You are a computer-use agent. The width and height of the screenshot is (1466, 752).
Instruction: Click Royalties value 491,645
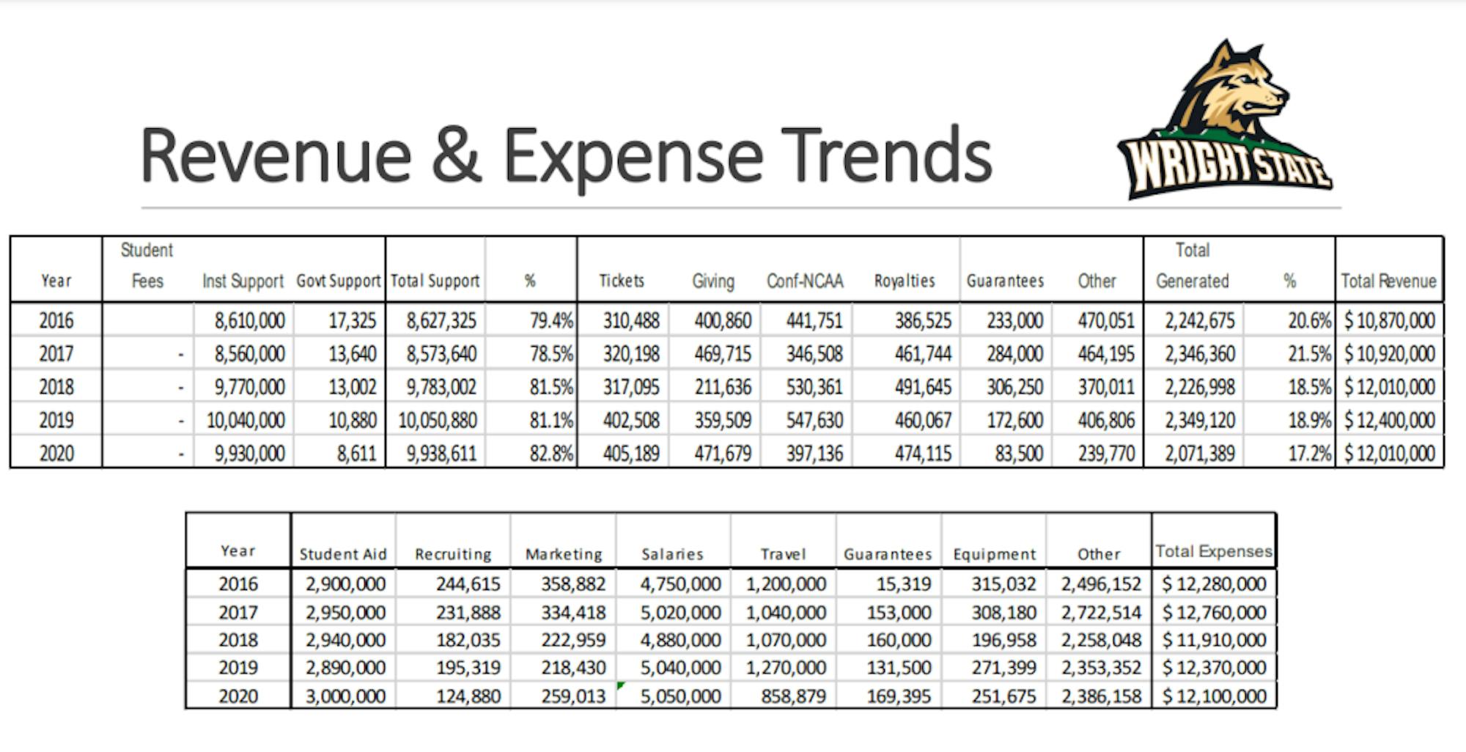pyautogui.click(x=923, y=388)
